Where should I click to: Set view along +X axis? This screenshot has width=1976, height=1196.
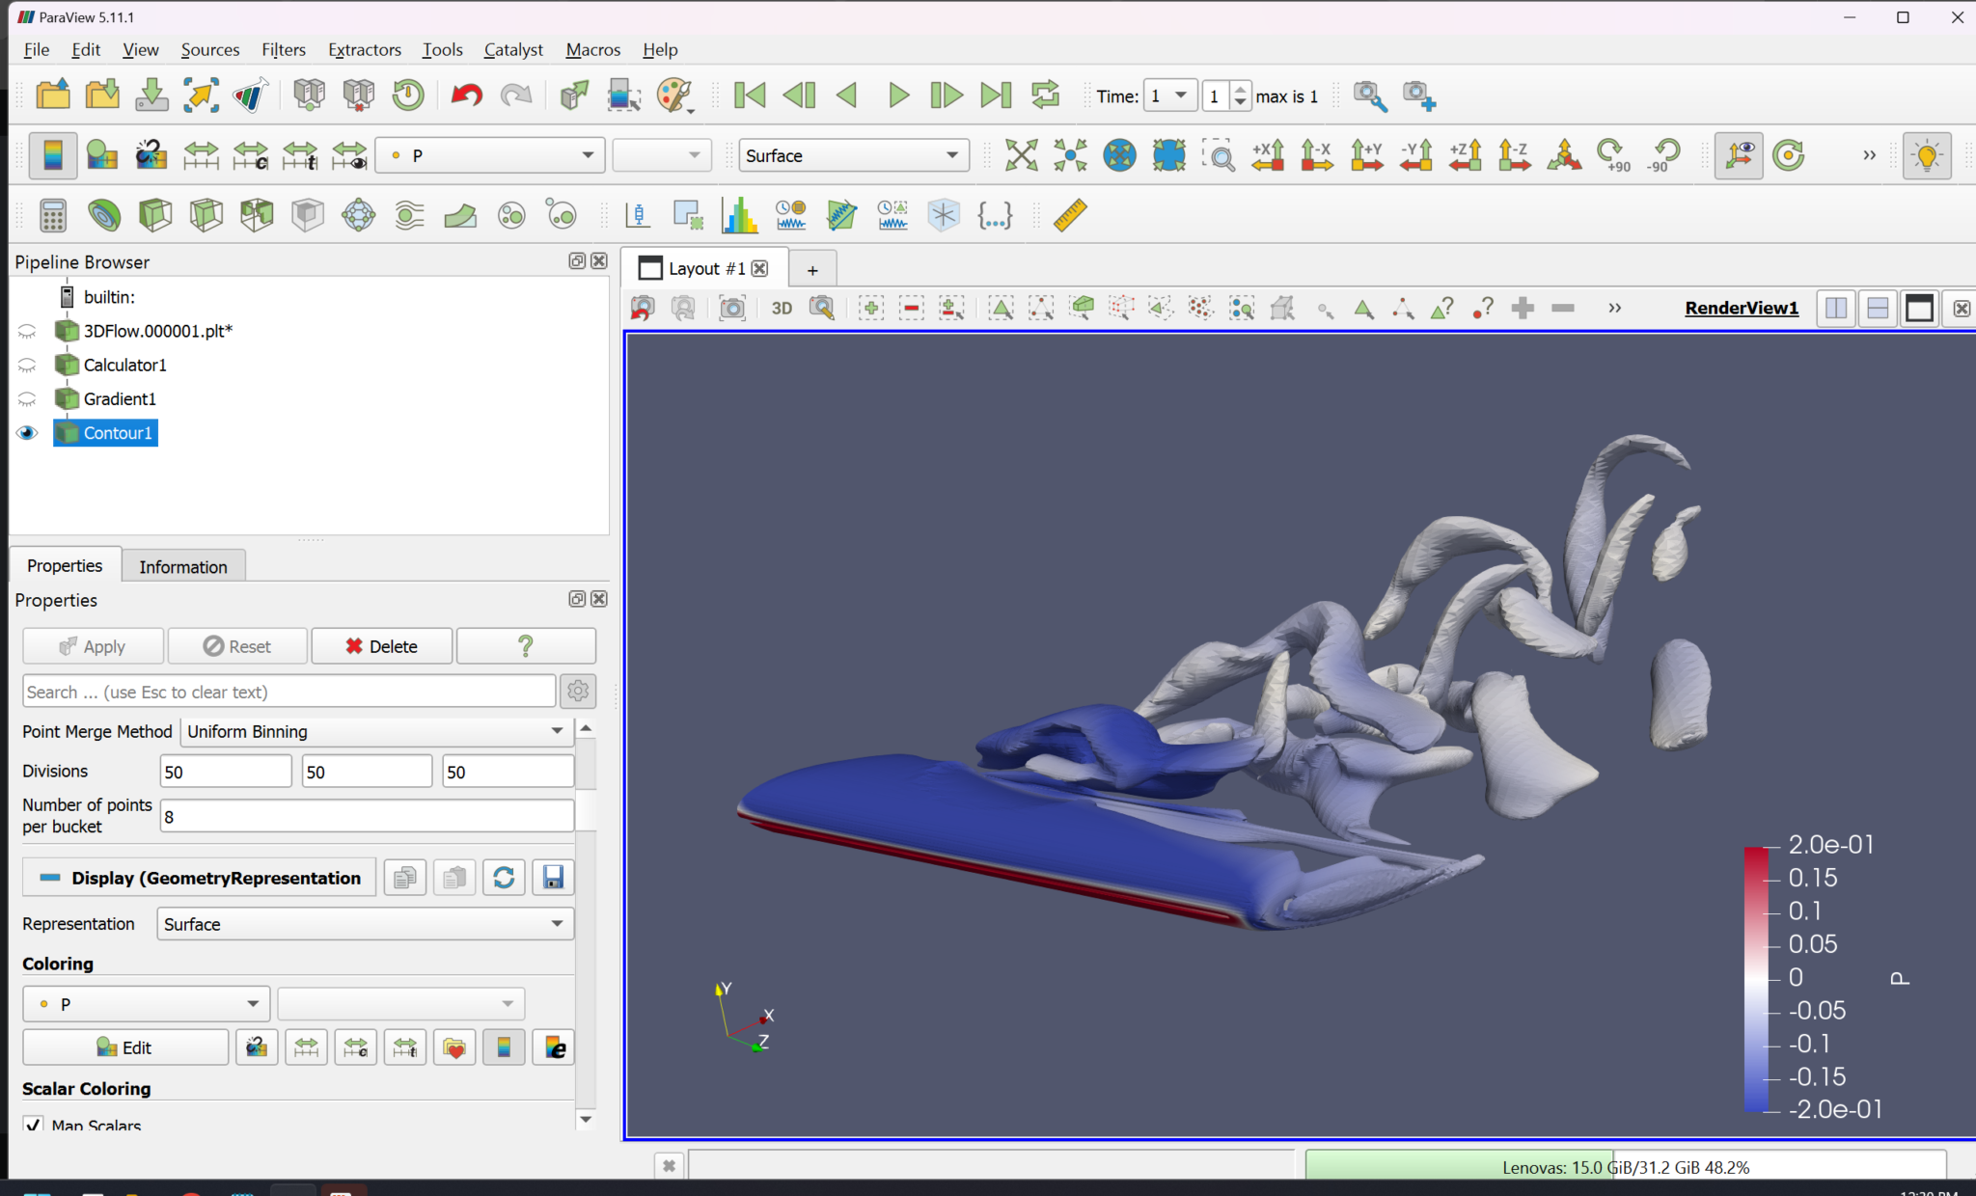coord(1269,155)
